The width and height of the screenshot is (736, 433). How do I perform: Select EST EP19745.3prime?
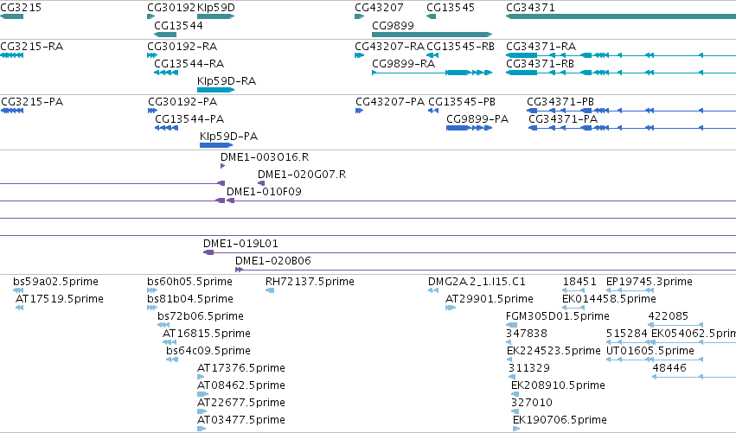coord(650,282)
